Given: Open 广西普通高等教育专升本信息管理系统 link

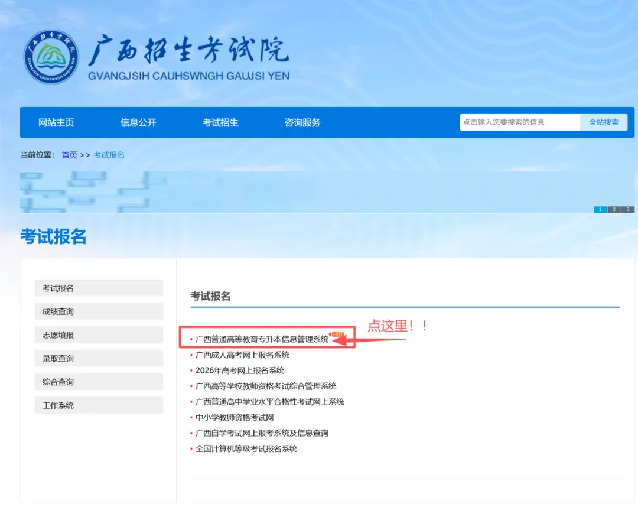Looking at the screenshot, I should (x=262, y=339).
